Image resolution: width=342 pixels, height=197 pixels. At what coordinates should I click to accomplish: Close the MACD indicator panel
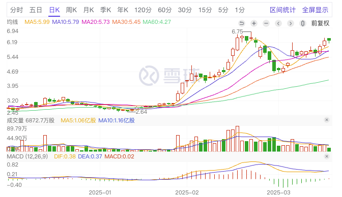tap(327, 156)
